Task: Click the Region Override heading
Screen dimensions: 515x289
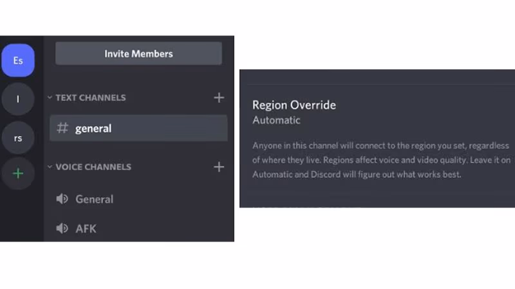Action: (x=294, y=105)
